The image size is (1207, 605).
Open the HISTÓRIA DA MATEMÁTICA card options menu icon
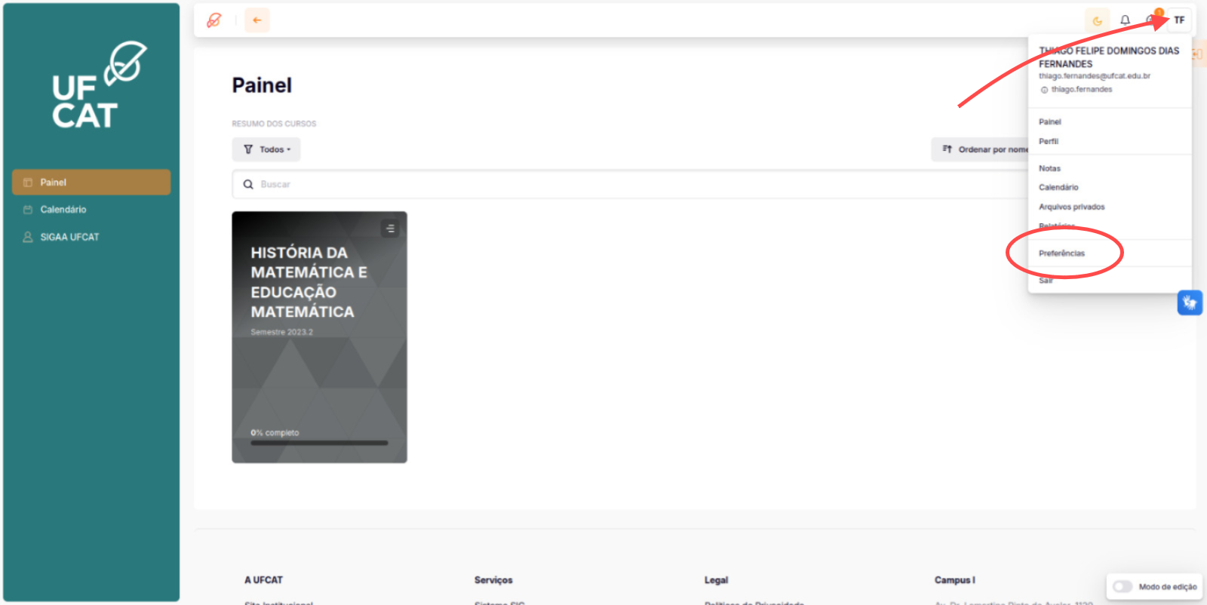tap(390, 228)
